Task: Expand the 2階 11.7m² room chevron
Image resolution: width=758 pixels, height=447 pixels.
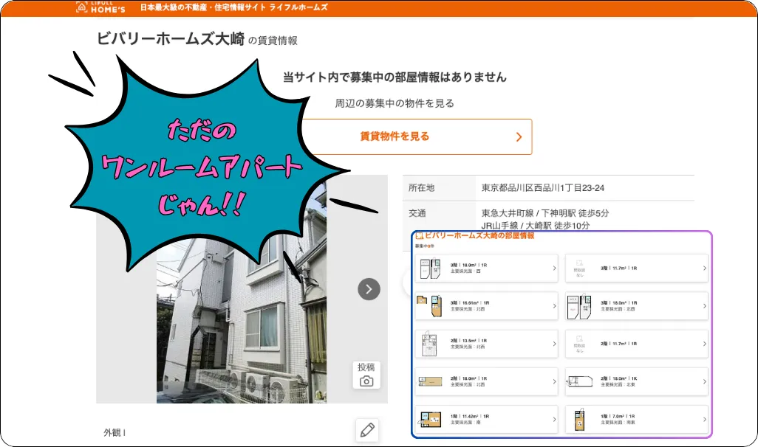Action: point(703,344)
